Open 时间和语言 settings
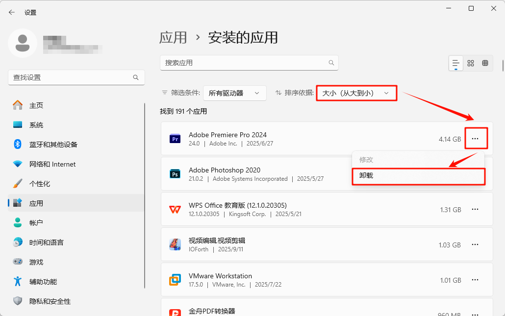The width and height of the screenshot is (505, 316). click(76, 243)
